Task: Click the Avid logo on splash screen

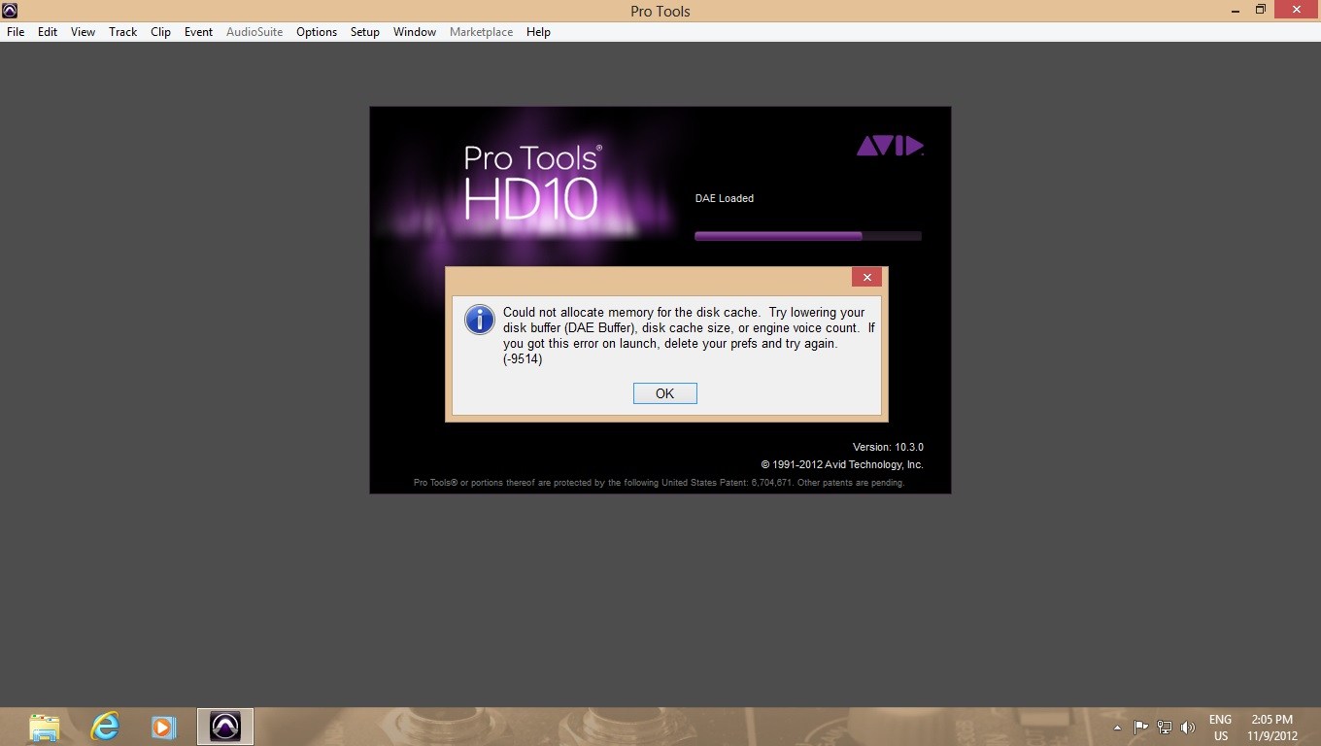Action: (x=890, y=146)
